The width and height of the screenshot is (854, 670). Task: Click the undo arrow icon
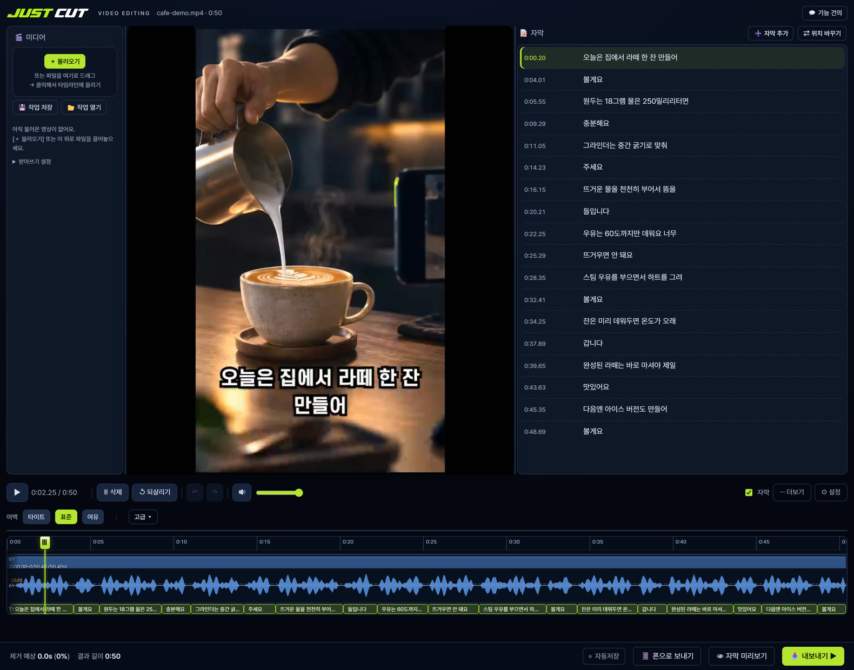pyautogui.click(x=195, y=492)
